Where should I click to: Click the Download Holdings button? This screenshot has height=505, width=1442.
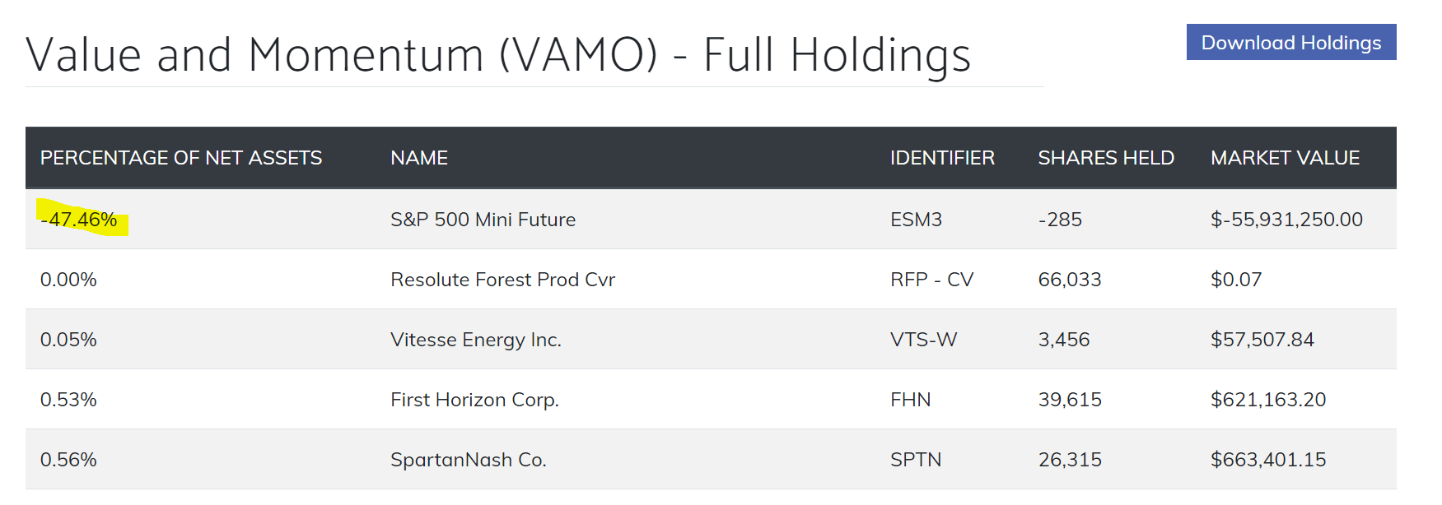click(1290, 42)
